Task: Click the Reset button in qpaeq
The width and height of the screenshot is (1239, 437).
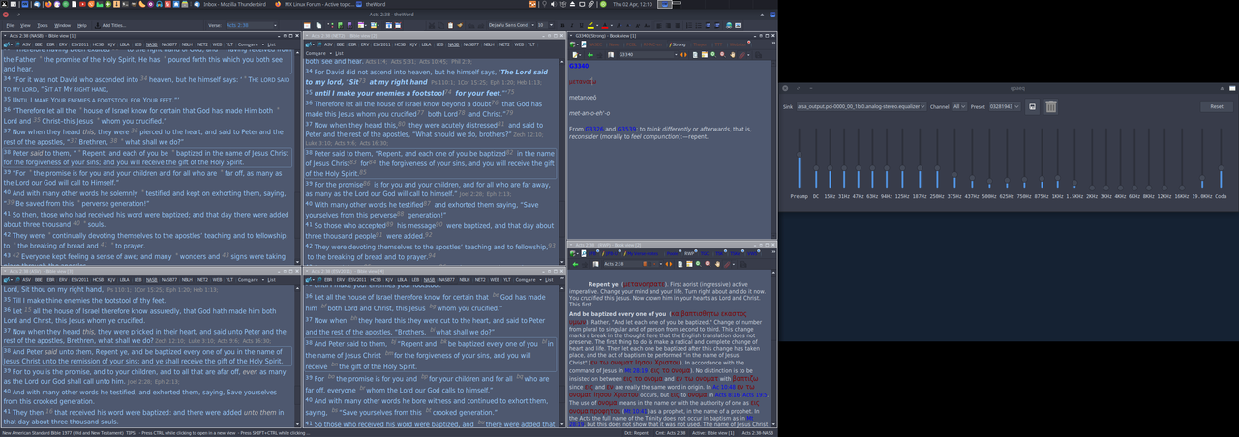Action: click(1217, 106)
